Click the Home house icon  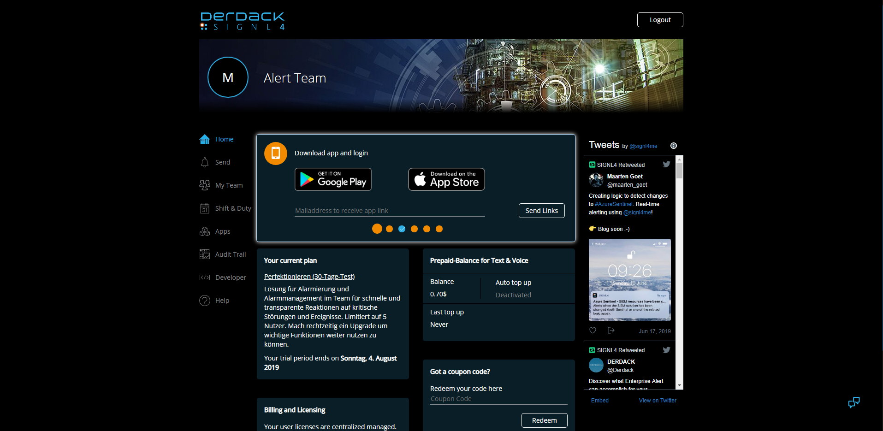click(x=205, y=139)
